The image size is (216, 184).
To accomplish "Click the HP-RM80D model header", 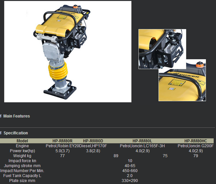I will pos(93,141).
